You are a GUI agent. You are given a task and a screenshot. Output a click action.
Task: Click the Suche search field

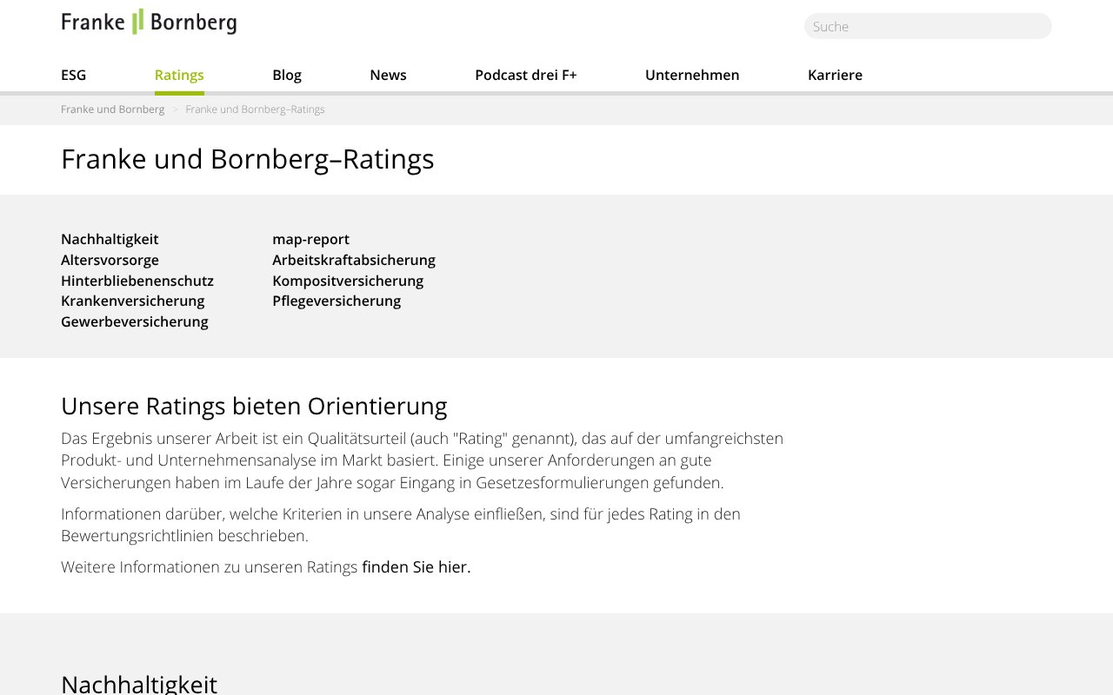coord(927,26)
